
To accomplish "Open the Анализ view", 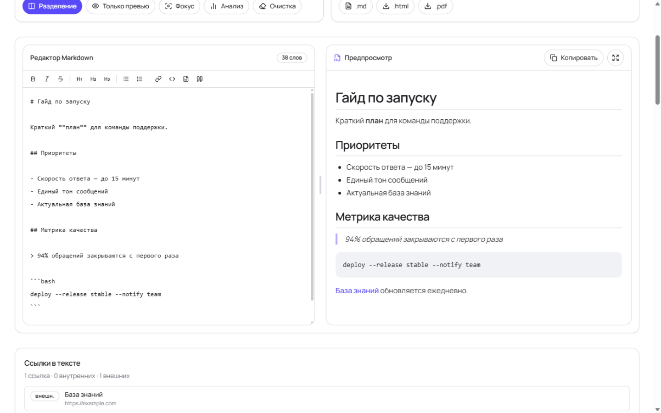I will pos(227,6).
